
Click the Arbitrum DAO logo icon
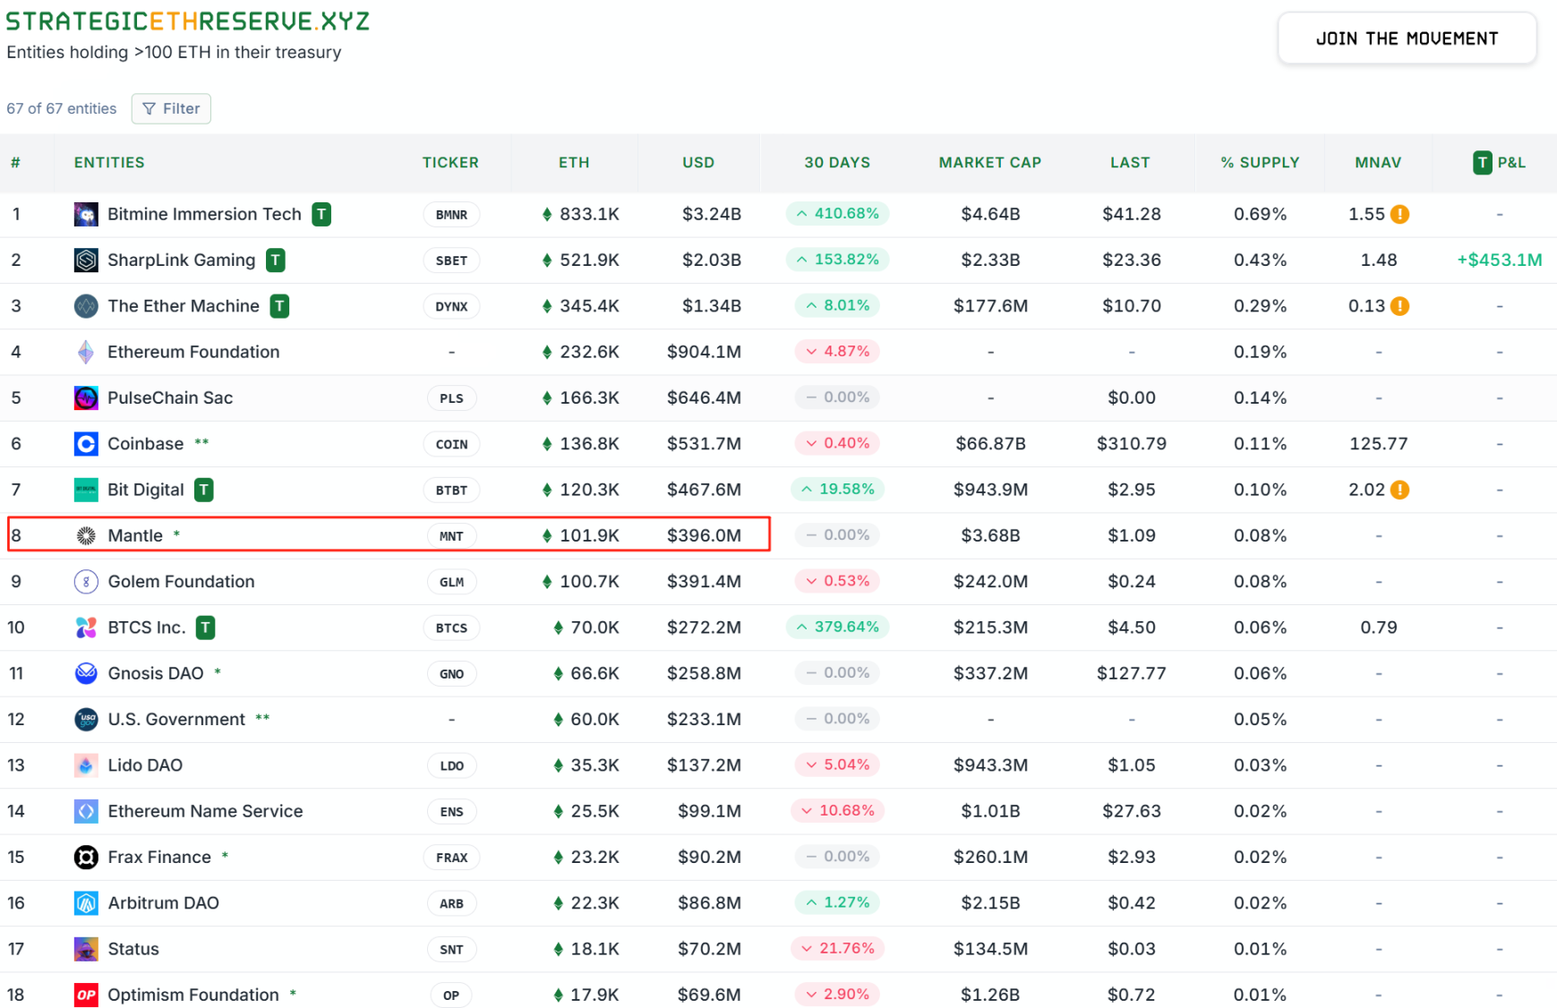click(x=86, y=903)
